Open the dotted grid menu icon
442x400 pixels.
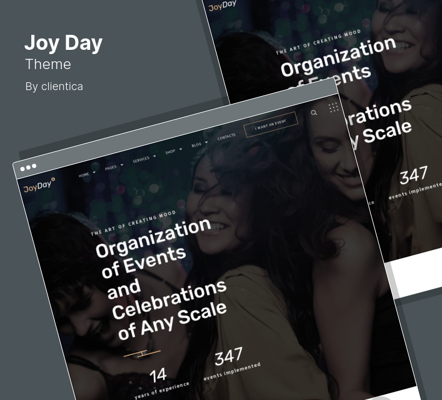click(334, 108)
